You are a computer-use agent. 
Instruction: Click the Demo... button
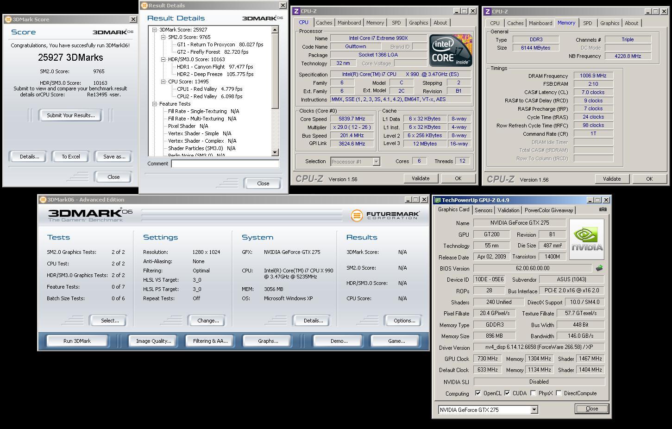(339, 341)
